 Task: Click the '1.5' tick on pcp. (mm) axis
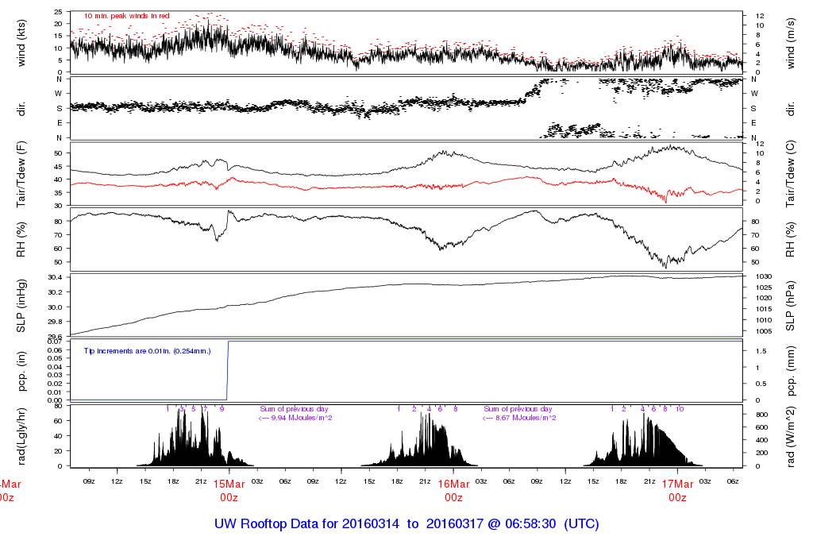[x=761, y=351]
